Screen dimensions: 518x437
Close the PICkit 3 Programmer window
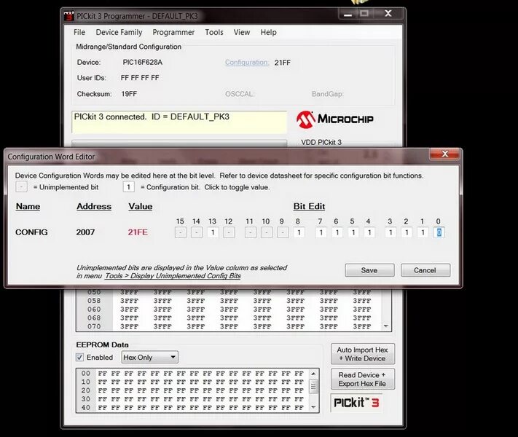pyautogui.click(x=388, y=14)
